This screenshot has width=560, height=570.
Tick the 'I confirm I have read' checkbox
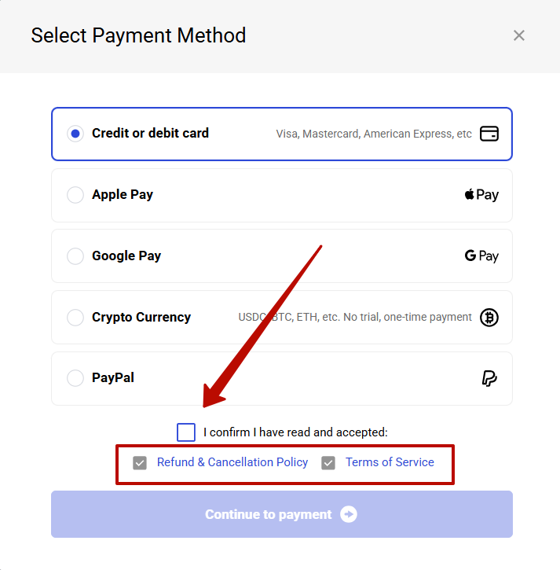point(186,432)
